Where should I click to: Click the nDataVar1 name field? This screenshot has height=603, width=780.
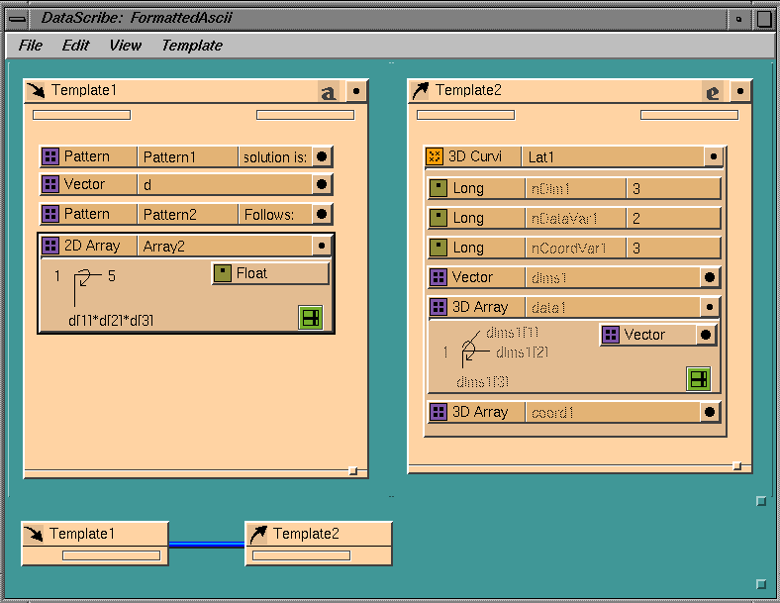click(x=574, y=218)
